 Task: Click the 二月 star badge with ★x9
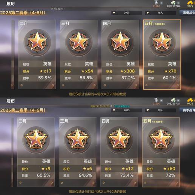[x=36, y=140]
